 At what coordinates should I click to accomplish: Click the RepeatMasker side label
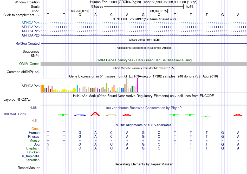[x=29, y=168]
